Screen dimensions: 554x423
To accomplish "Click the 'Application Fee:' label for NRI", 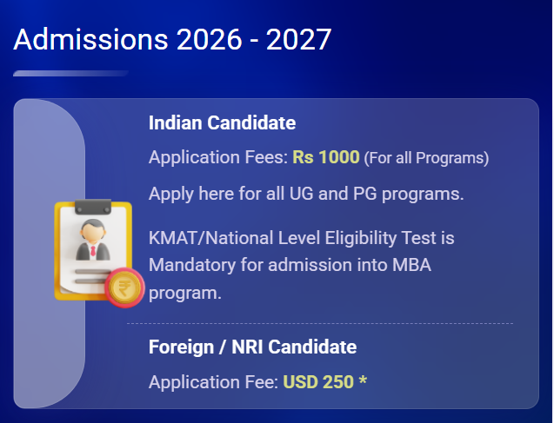I will pos(214,382).
